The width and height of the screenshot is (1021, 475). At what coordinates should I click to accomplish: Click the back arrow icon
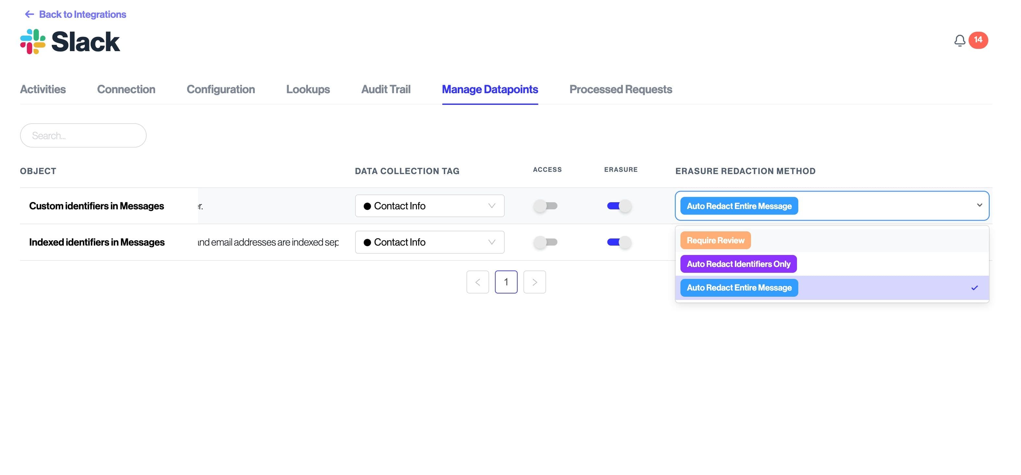(29, 14)
